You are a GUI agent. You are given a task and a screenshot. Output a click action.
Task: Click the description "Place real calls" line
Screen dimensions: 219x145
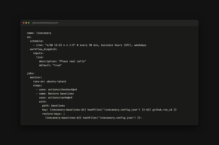click(62, 61)
